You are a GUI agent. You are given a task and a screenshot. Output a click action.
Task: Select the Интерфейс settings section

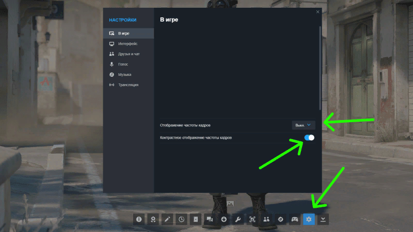tap(129, 44)
